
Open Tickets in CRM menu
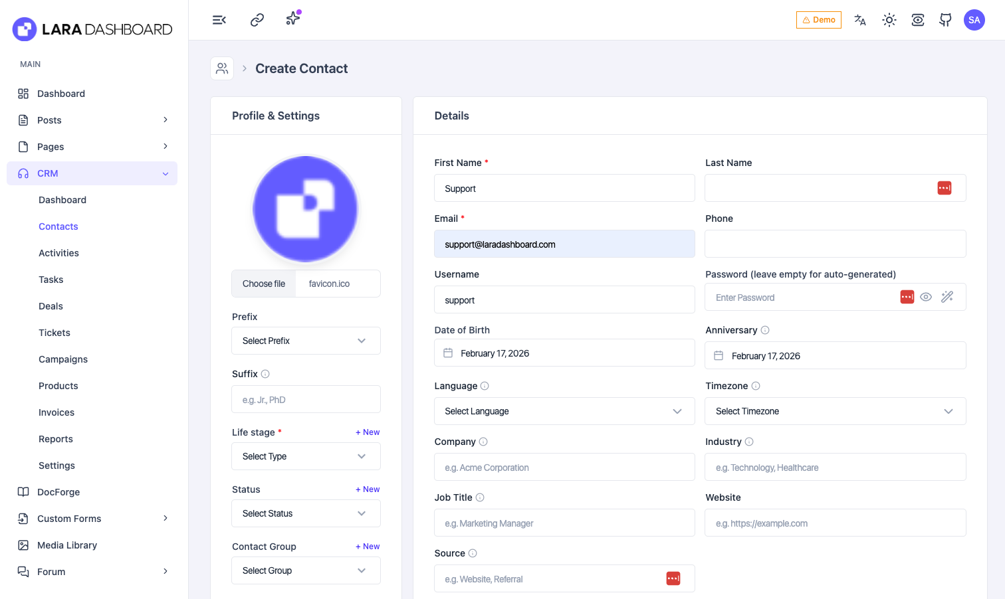pos(55,333)
